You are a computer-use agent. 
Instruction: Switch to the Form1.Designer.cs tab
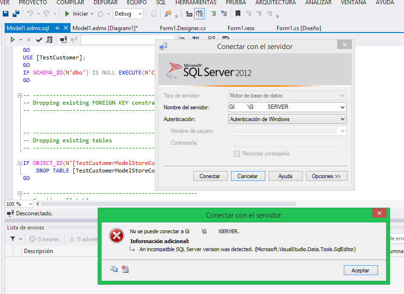182,28
